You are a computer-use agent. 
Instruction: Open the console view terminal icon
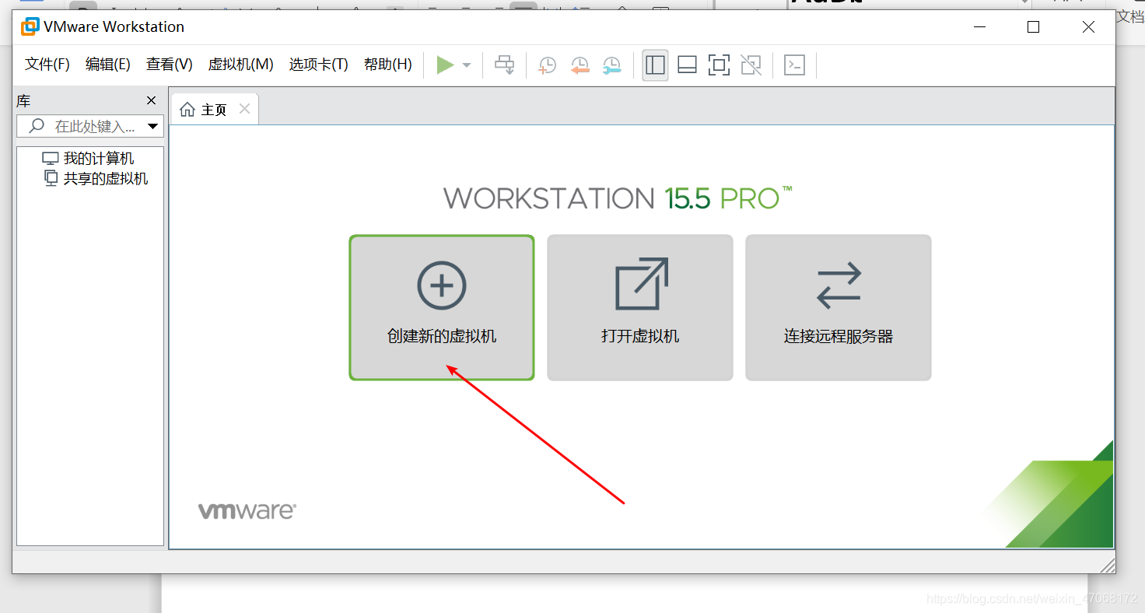click(x=794, y=65)
